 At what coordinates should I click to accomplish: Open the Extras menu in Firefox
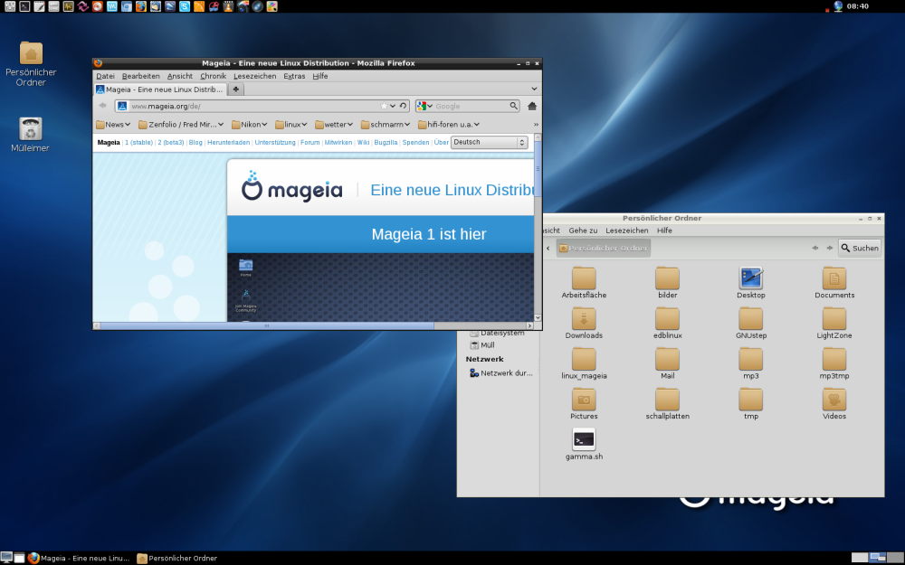coord(294,76)
